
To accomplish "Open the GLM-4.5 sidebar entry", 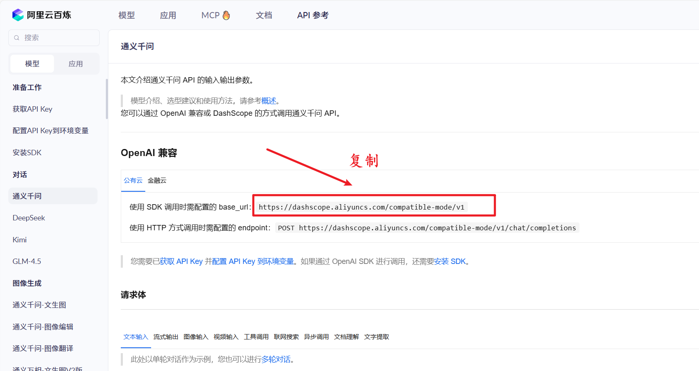I will (27, 261).
